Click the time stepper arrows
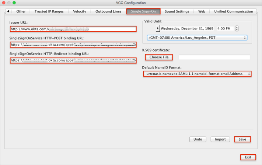 coord(237,28)
